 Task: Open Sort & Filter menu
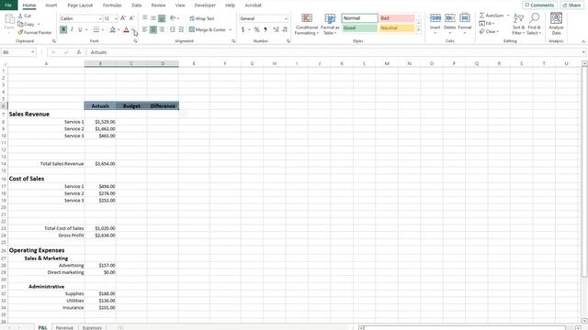point(518,25)
